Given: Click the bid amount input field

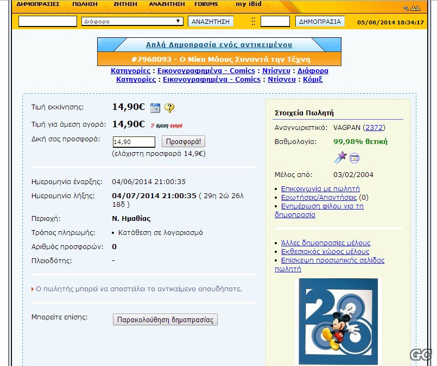Looking at the screenshot, I should coord(134,142).
